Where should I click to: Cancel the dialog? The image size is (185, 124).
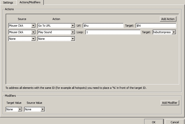pos(175,122)
